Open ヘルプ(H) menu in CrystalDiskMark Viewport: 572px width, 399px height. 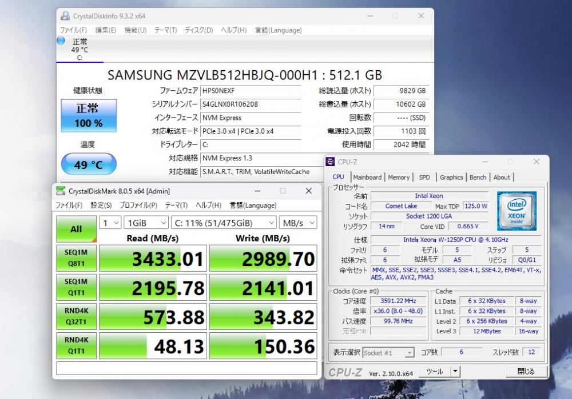[x=209, y=205]
